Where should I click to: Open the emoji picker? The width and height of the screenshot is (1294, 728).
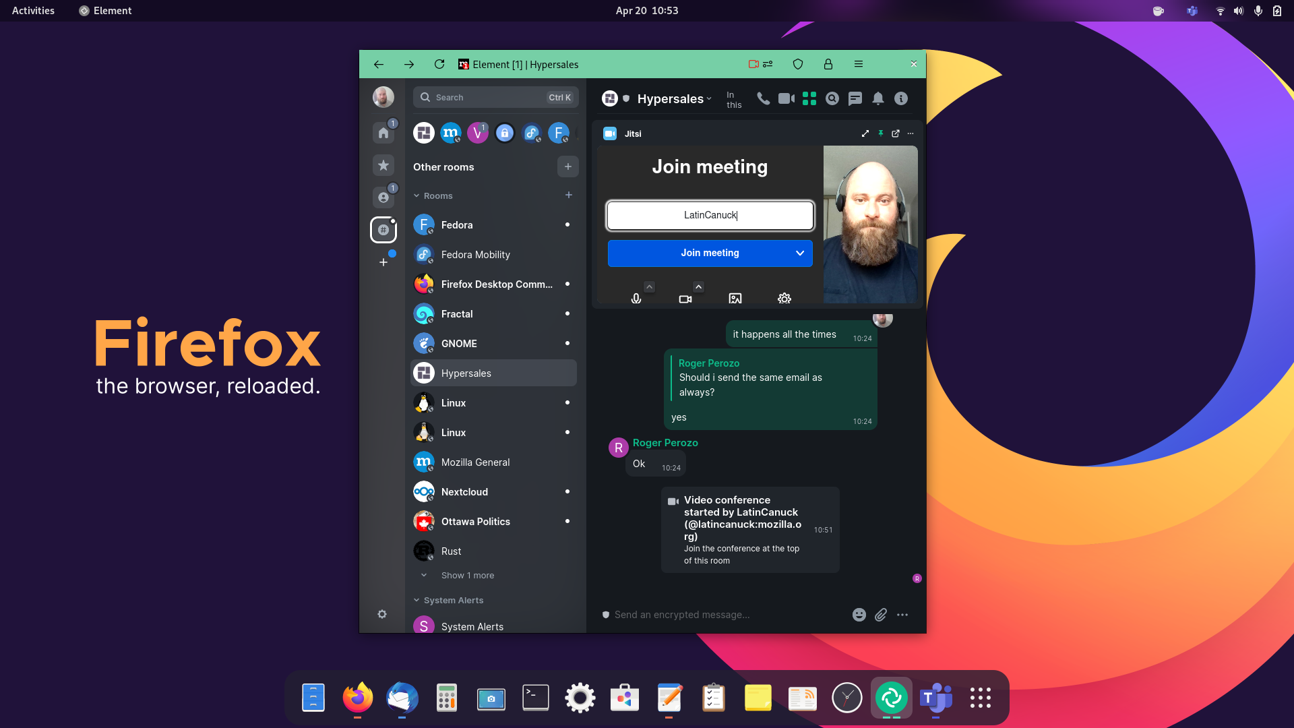coord(859,615)
